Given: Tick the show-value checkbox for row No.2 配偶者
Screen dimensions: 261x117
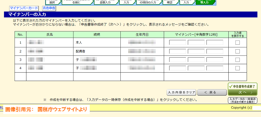Looking at the screenshot, I should tap(238, 52).
